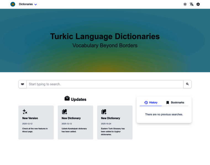The width and height of the screenshot is (210, 165).
Task: Switch to the Bookmarks tab
Action: (x=175, y=103)
